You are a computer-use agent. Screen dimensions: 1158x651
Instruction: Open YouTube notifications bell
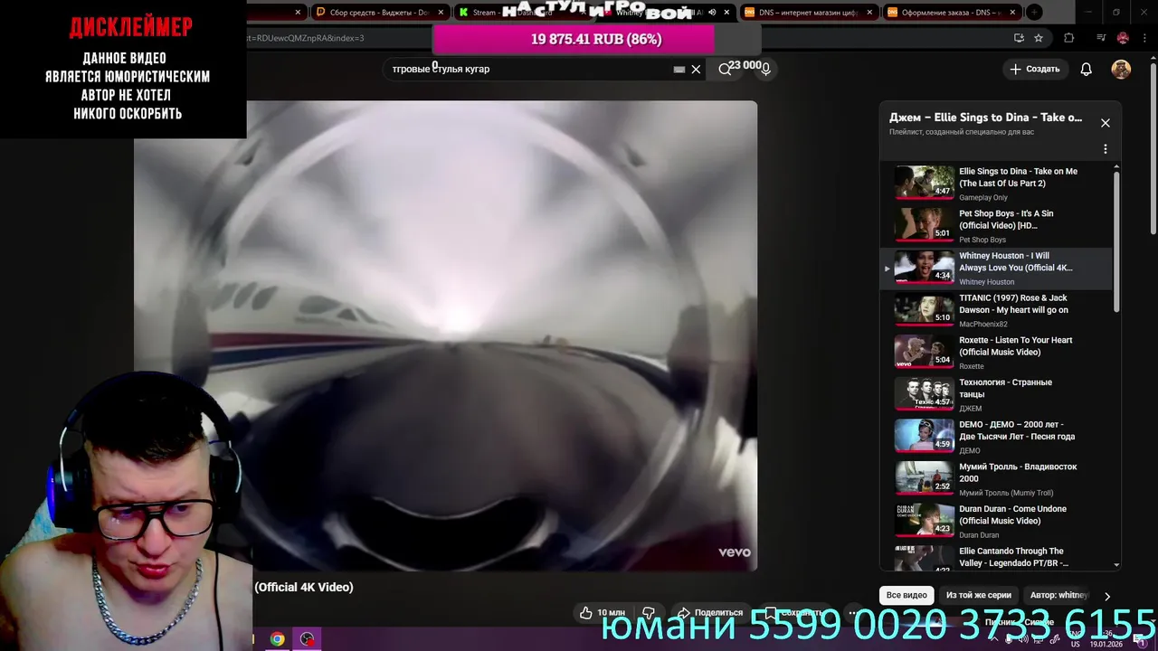point(1087,69)
